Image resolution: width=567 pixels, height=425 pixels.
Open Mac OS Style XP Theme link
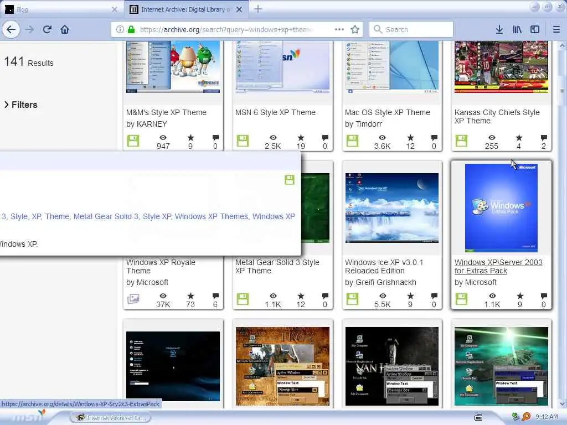387,112
